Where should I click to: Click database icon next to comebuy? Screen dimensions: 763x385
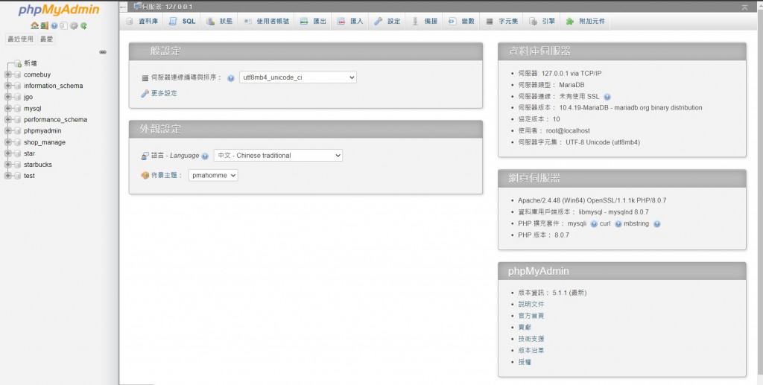tap(18, 74)
